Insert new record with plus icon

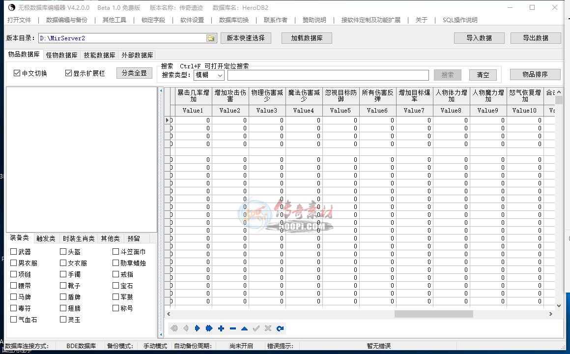[x=221, y=328]
